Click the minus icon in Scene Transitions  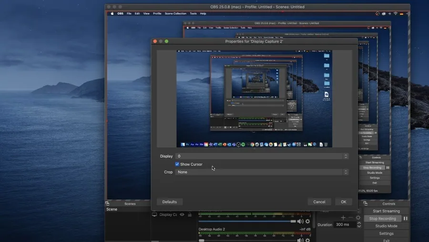pos(351,218)
